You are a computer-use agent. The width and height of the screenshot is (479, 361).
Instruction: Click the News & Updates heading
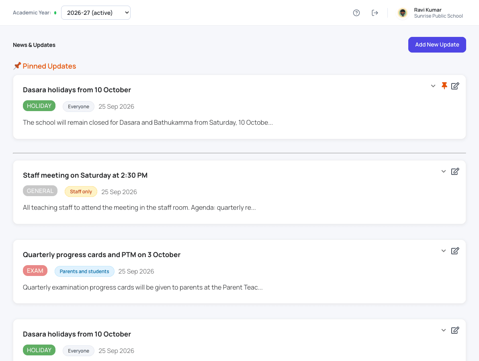(34, 45)
